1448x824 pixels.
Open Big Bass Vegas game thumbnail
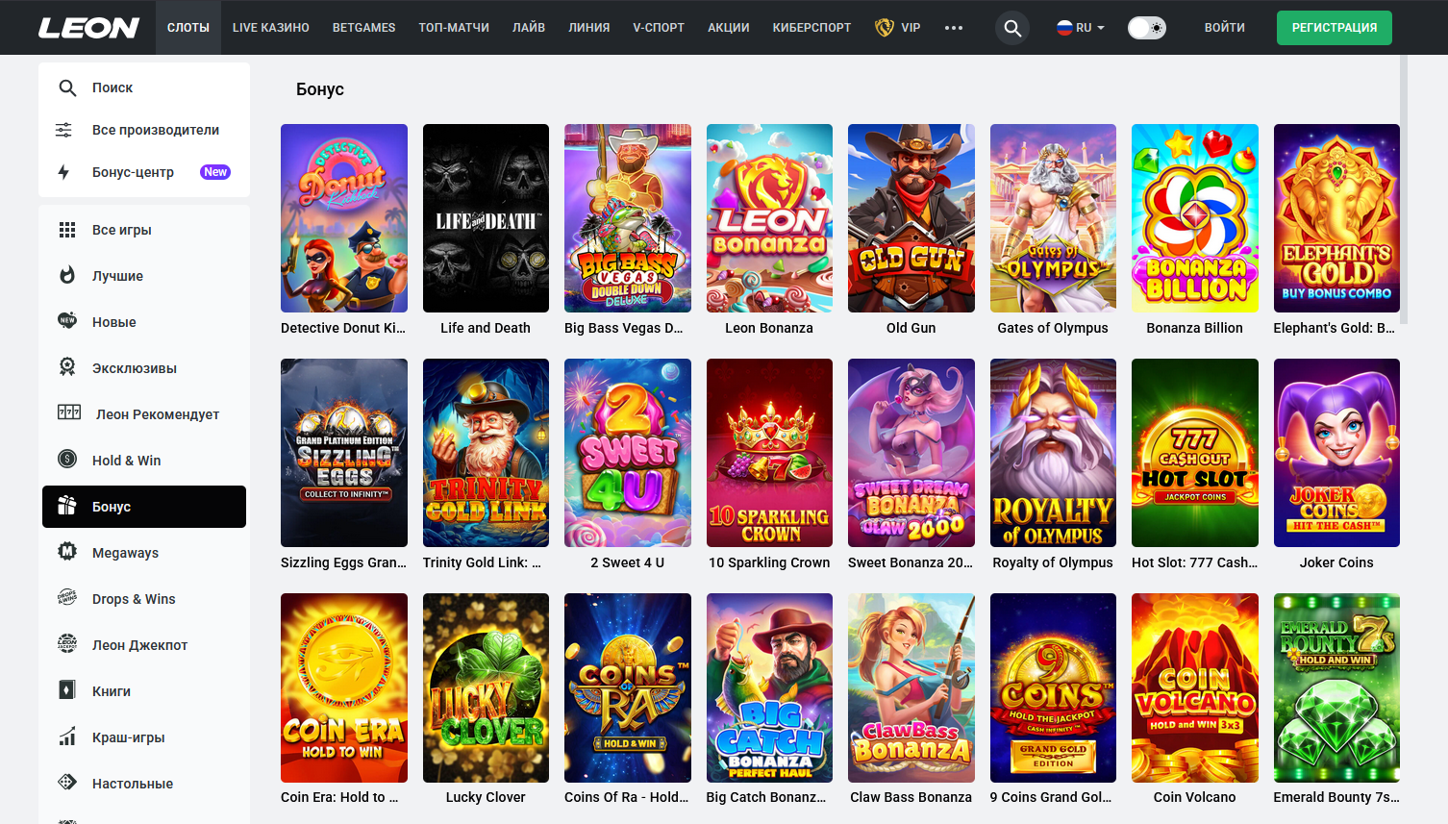628,218
